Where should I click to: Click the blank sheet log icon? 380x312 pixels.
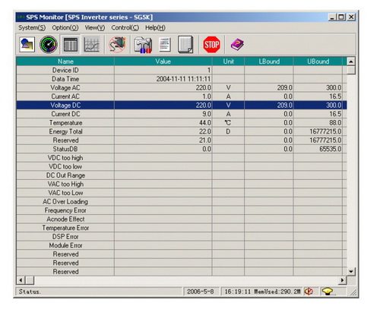pos(185,45)
